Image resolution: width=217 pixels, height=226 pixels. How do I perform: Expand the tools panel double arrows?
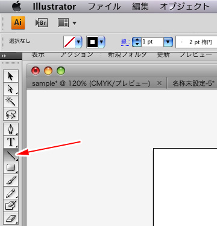(4, 56)
